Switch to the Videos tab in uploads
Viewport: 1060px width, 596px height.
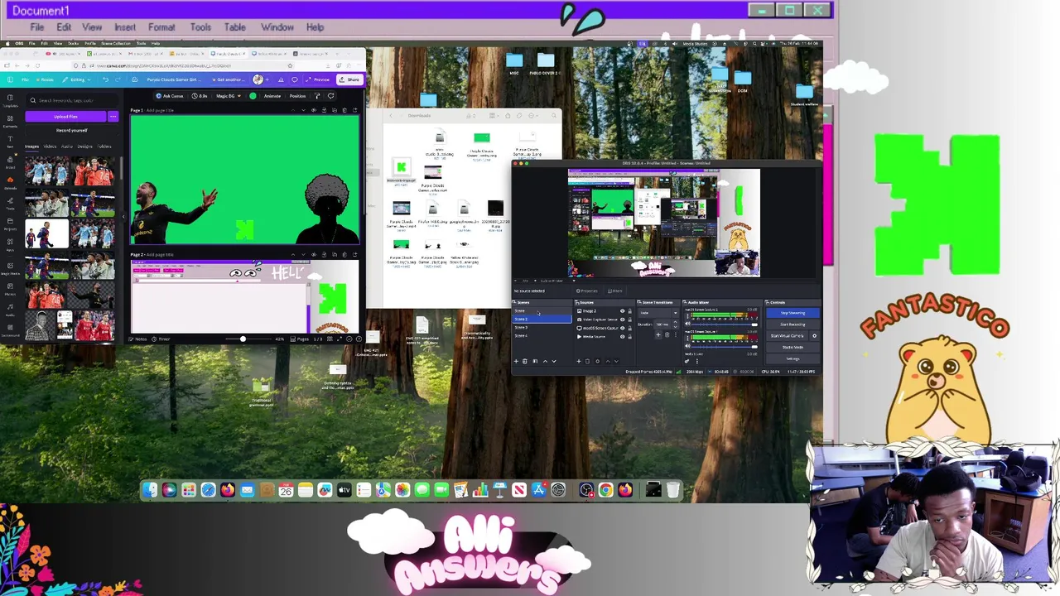50,147
